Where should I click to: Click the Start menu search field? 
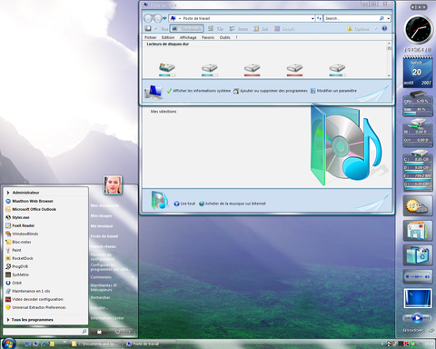[x=45, y=332]
